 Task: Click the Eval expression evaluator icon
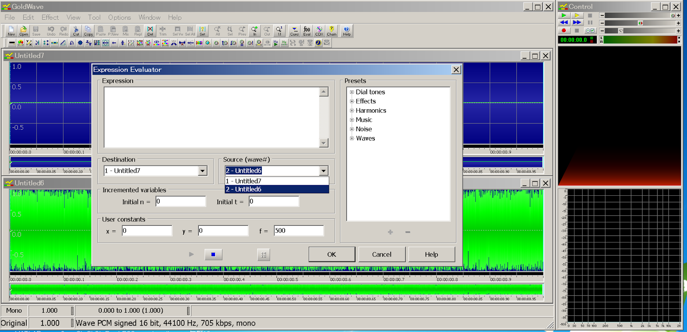click(x=307, y=31)
